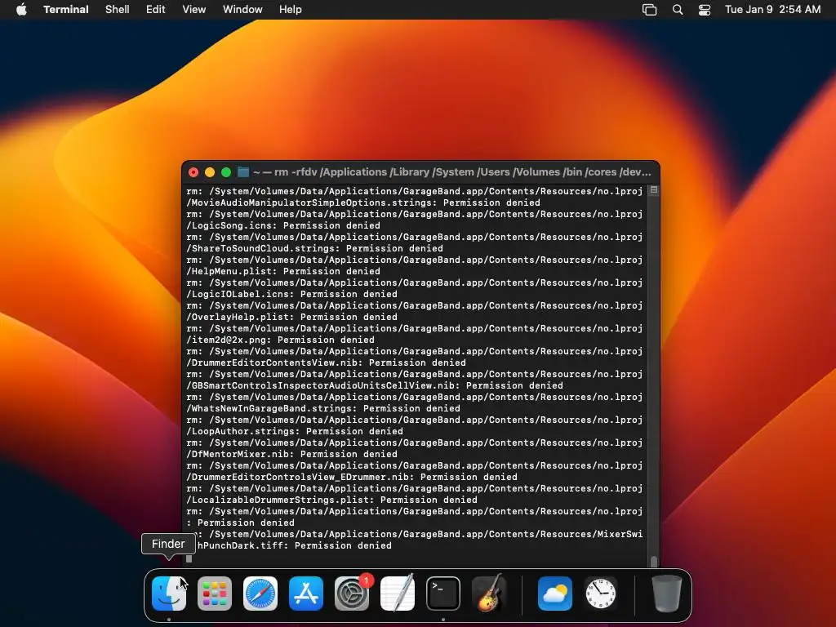This screenshot has height=627, width=836.
Task: Open the View menu
Action: pos(194,10)
